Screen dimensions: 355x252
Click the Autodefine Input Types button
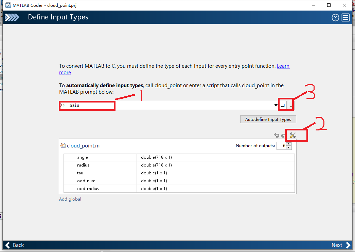tap(268, 120)
